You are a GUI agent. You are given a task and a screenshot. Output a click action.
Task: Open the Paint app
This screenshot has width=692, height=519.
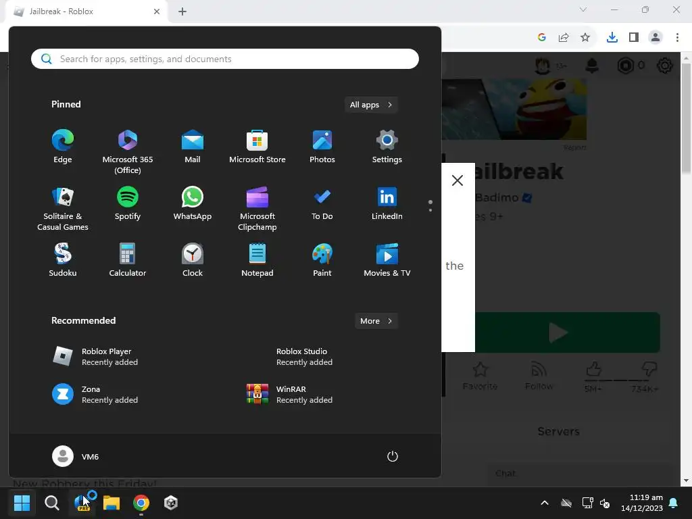[322, 260]
